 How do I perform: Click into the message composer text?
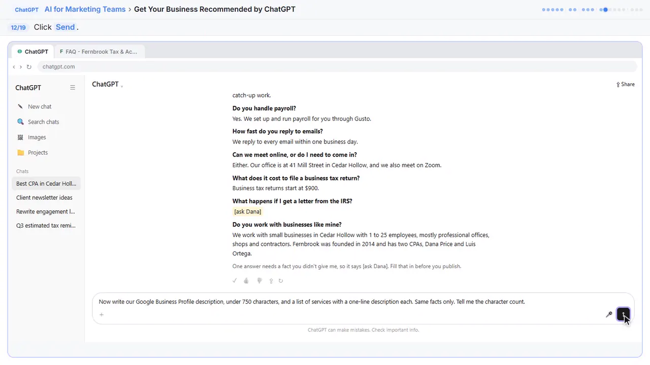pos(312,302)
